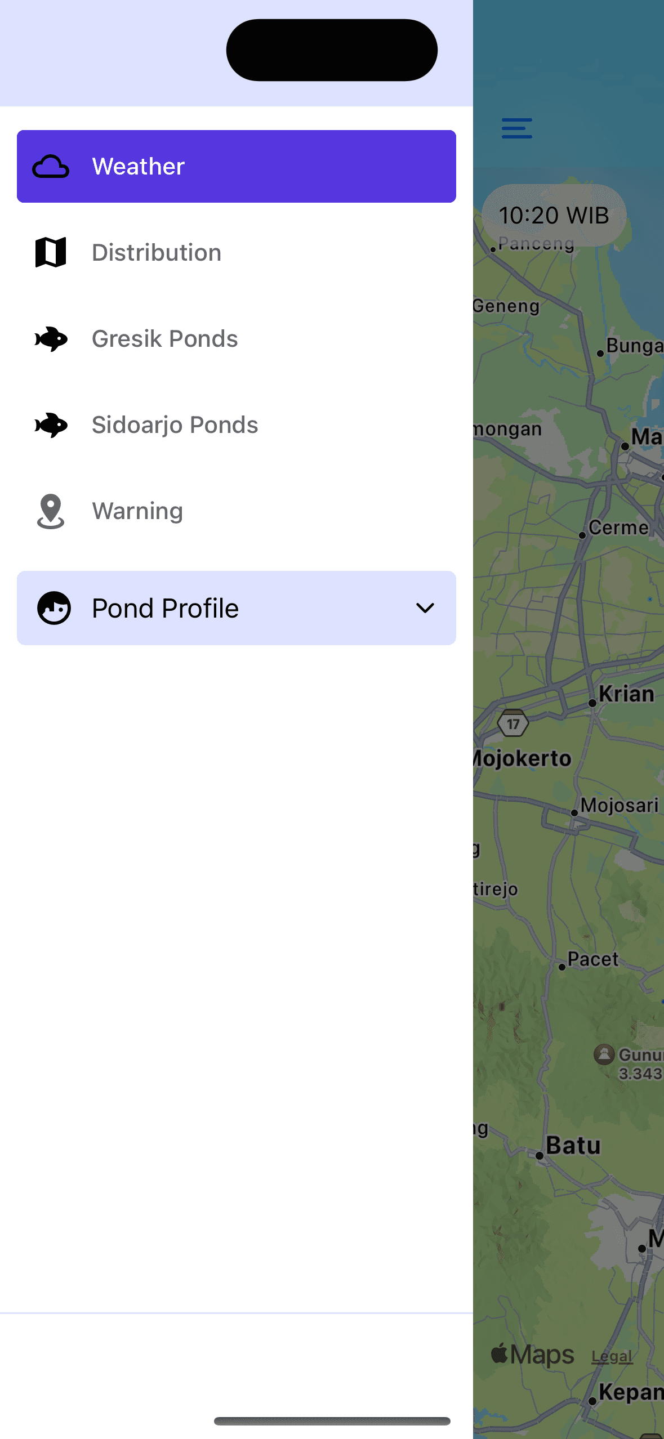The image size is (664, 1439).
Task: Expand the Pond Profile chevron arrow
Action: pyautogui.click(x=425, y=608)
